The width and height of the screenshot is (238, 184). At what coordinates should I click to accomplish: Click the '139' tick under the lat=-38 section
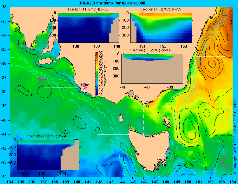click(96, 46)
